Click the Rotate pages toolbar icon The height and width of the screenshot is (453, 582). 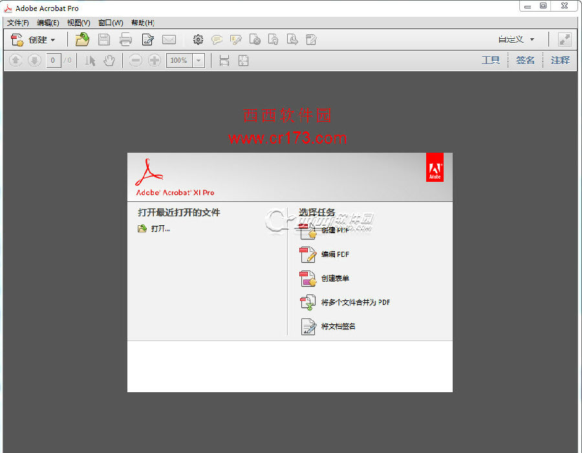coord(274,39)
